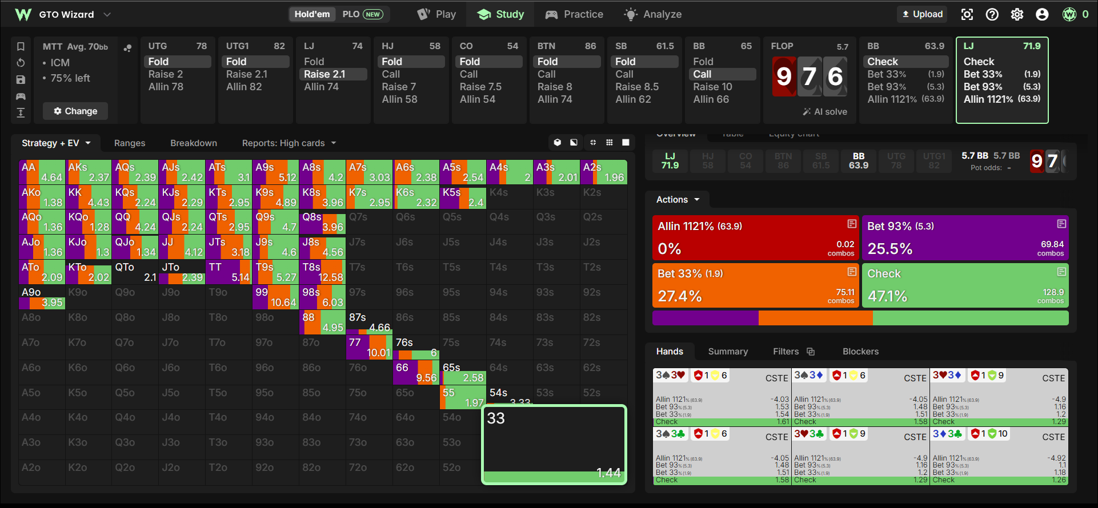The height and width of the screenshot is (508, 1098).
Task: Open the Reports: High cards dropdown
Action: pos(289,143)
